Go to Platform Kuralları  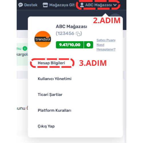click(55, 110)
